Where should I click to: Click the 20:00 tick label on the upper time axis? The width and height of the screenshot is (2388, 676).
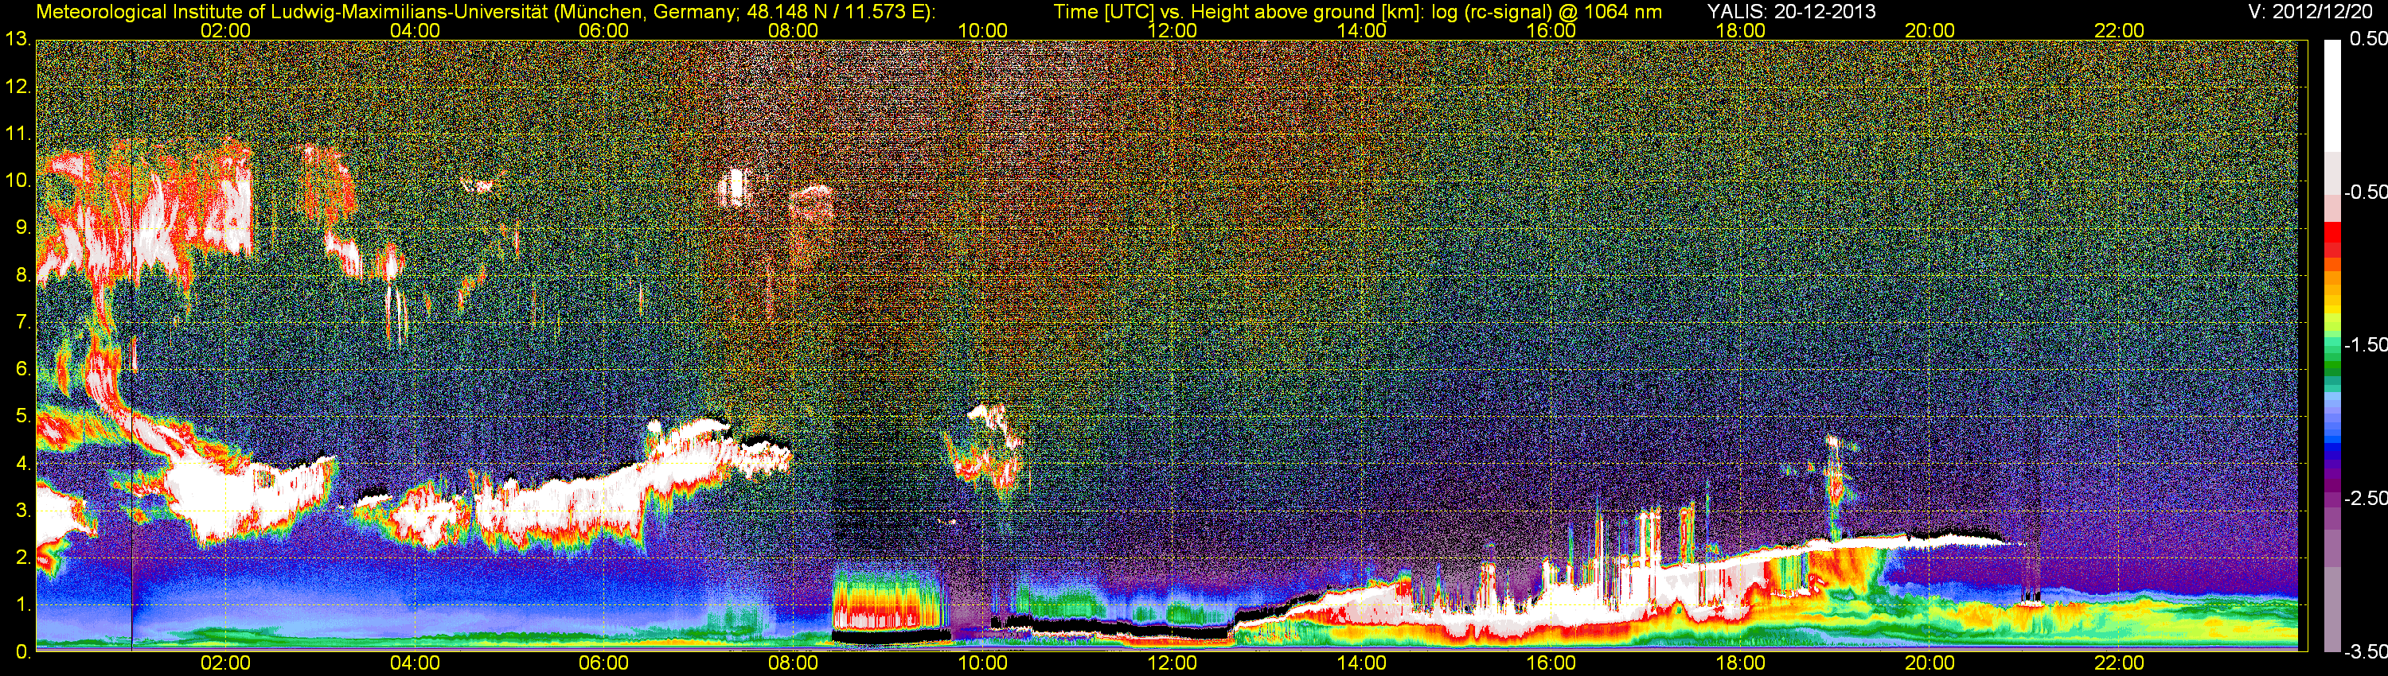tap(1930, 30)
